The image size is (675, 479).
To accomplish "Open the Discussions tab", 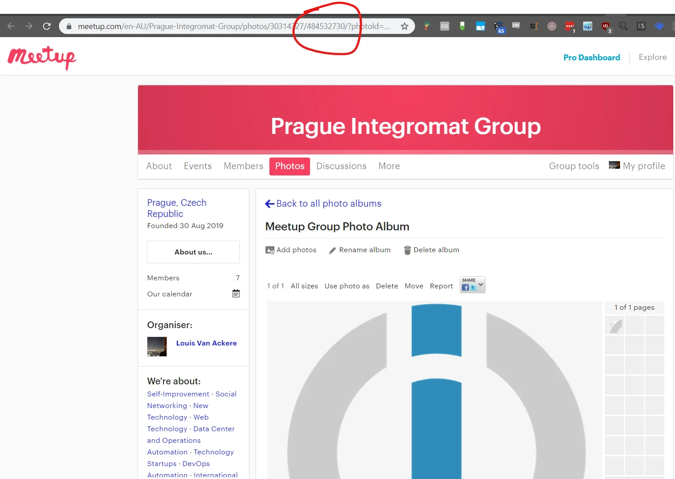I will click(341, 166).
